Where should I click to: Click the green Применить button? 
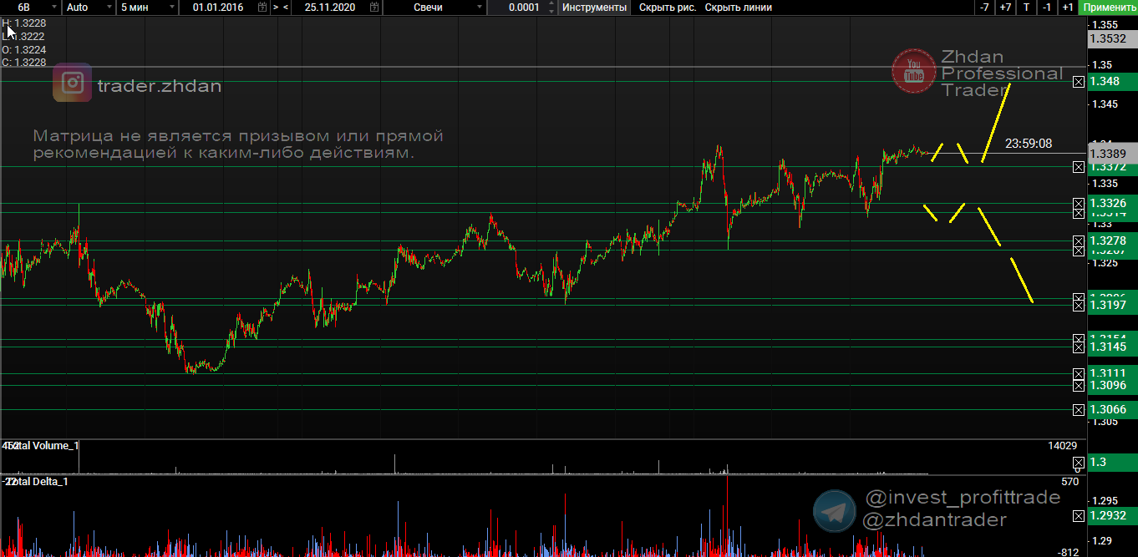1108,8
